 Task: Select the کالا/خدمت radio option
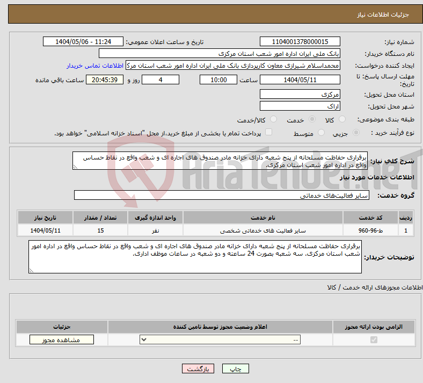274,119
